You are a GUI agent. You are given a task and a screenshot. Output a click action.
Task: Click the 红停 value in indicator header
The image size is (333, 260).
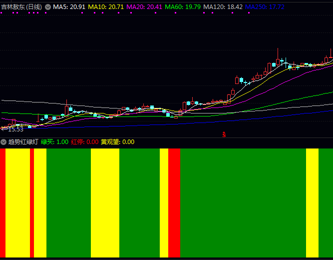(85, 142)
